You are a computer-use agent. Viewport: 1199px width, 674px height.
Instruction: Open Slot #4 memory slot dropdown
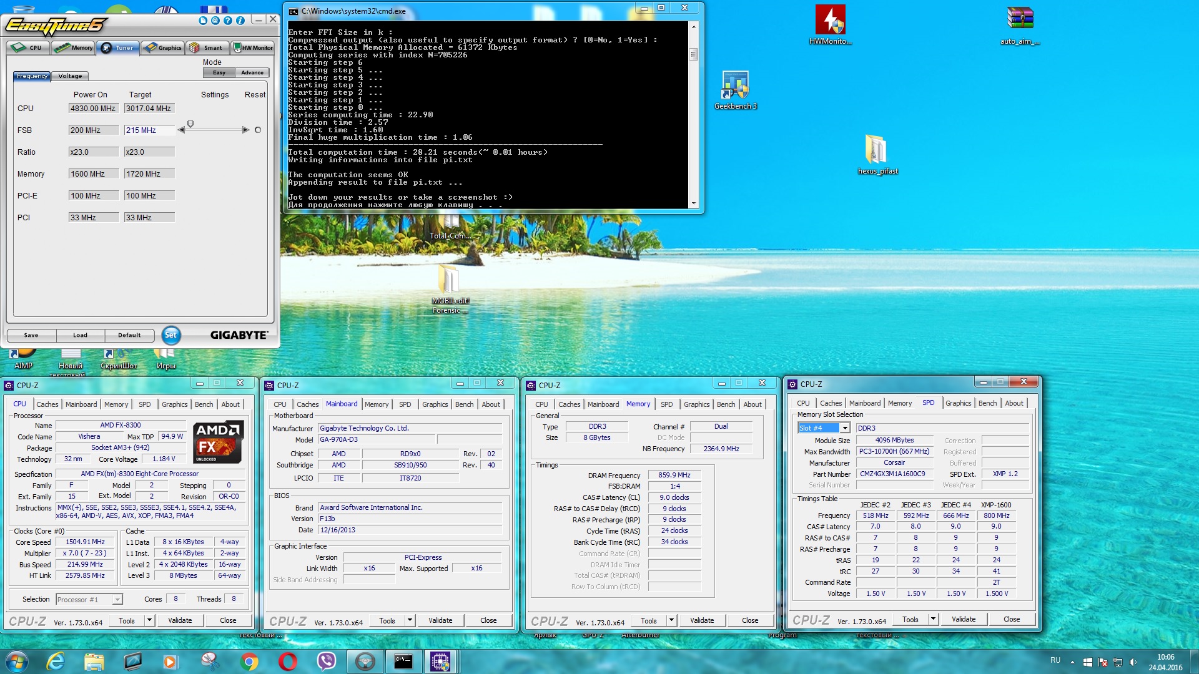click(x=844, y=428)
